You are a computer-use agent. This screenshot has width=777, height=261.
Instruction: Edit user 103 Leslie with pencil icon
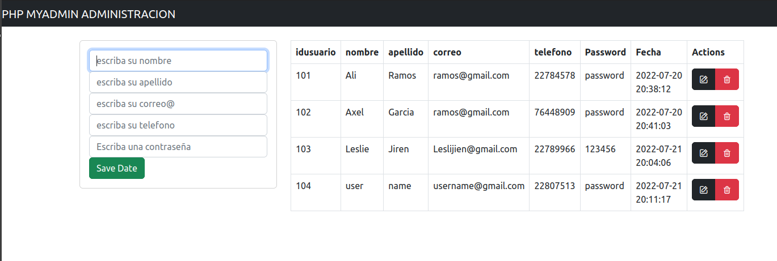[x=704, y=153]
